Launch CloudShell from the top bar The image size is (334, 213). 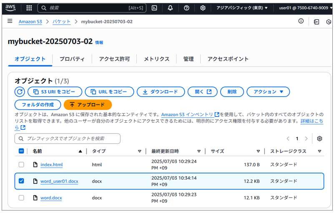point(154,8)
